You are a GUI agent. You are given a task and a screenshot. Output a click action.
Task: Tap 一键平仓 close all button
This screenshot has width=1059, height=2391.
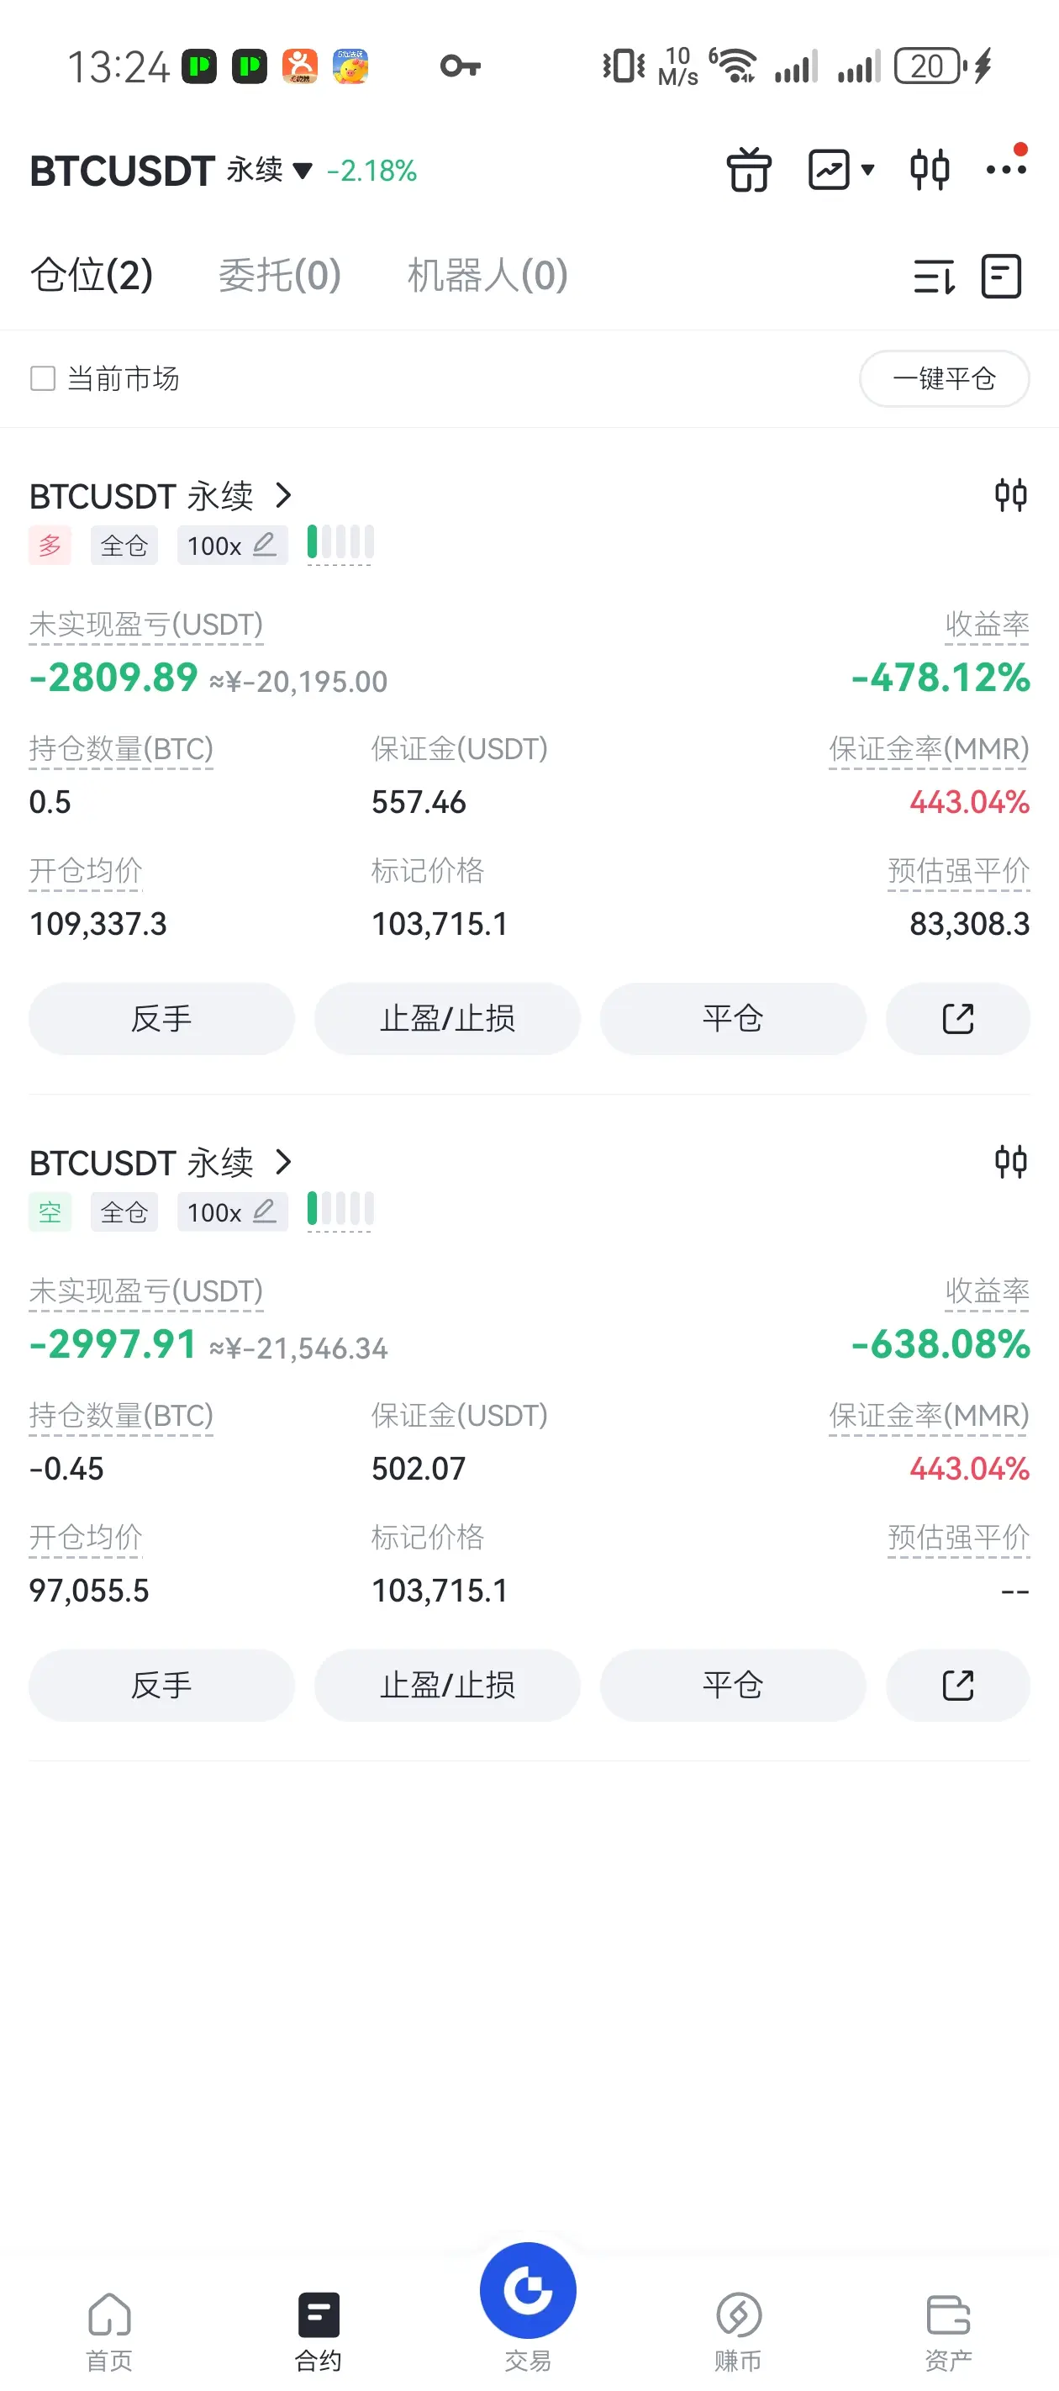[944, 378]
